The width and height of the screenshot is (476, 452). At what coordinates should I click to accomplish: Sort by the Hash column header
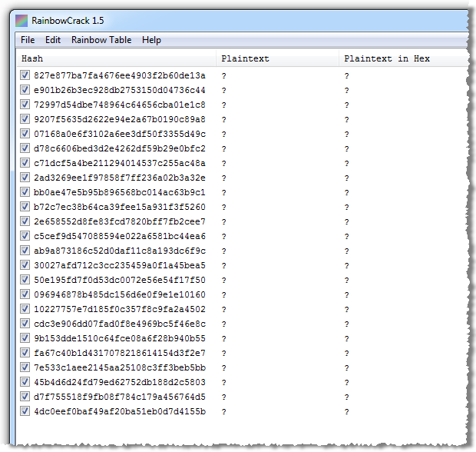point(117,58)
